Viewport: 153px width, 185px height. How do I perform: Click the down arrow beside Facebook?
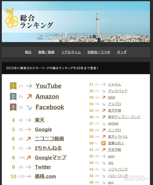(x=29, y=107)
